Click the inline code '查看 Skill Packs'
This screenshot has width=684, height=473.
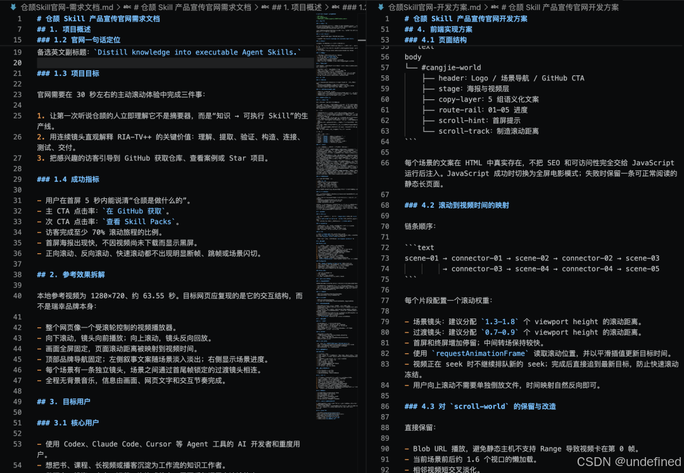[141, 222]
